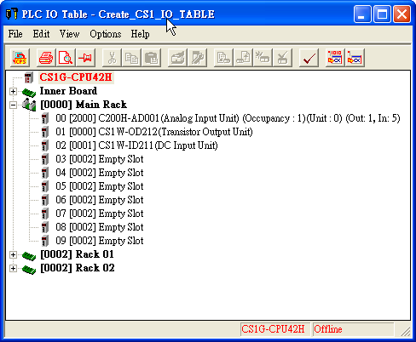Select slot 06 Empty Slot
The image size is (416, 342).
point(100,200)
